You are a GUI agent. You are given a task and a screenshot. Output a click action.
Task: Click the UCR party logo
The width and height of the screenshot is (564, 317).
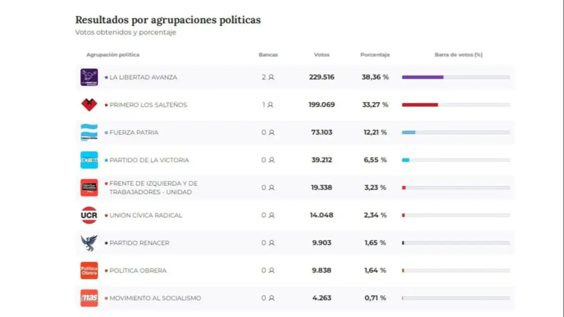pos(89,215)
